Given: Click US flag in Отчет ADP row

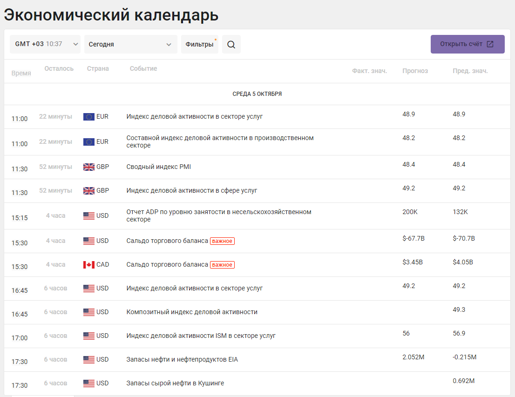Looking at the screenshot, I should [x=88, y=216].
